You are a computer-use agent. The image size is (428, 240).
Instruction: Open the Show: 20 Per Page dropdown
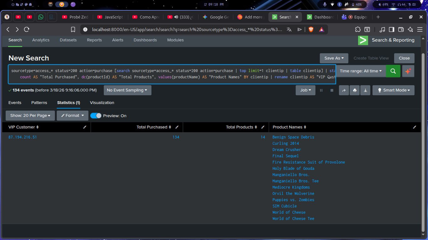[30, 116]
